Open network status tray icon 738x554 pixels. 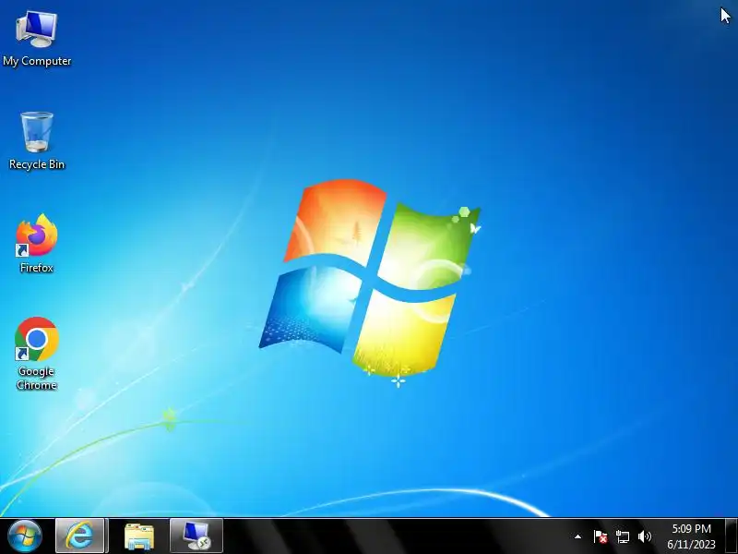point(622,536)
